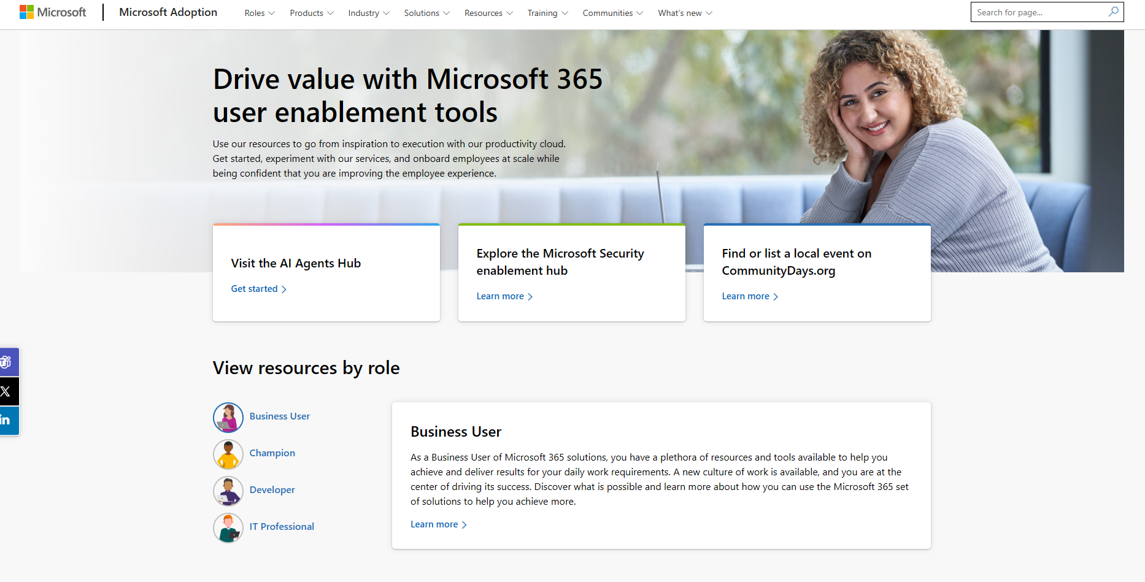The height and width of the screenshot is (582, 1145).
Task: Select the Champion avatar icon
Action: (x=228, y=454)
